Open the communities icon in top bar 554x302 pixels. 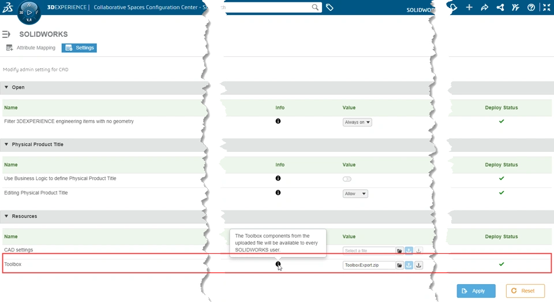(x=515, y=7)
